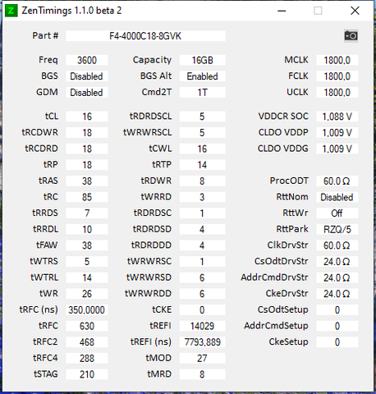Click the Capacity value 16GB
The width and height of the screenshot is (376, 394).
click(202, 60)
